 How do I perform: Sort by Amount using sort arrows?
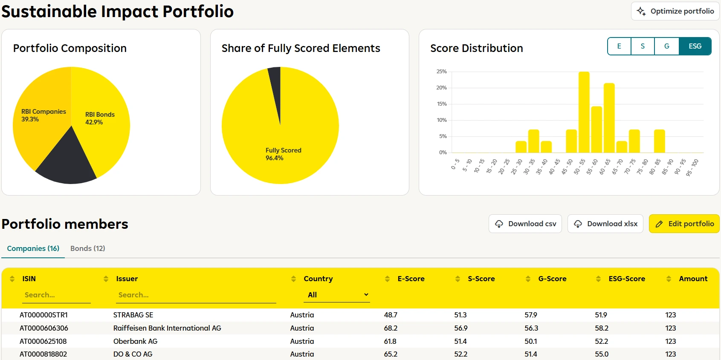(x=669, y=279)
